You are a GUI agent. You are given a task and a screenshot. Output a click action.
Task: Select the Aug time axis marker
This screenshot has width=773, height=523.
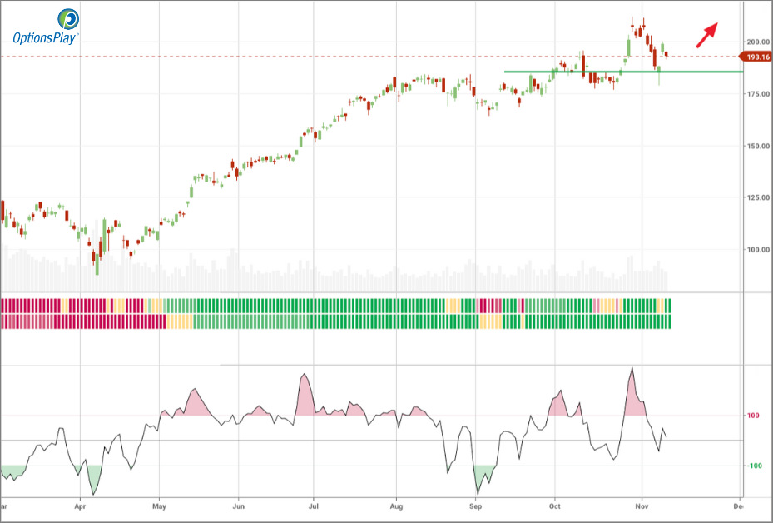pos(396,506)
